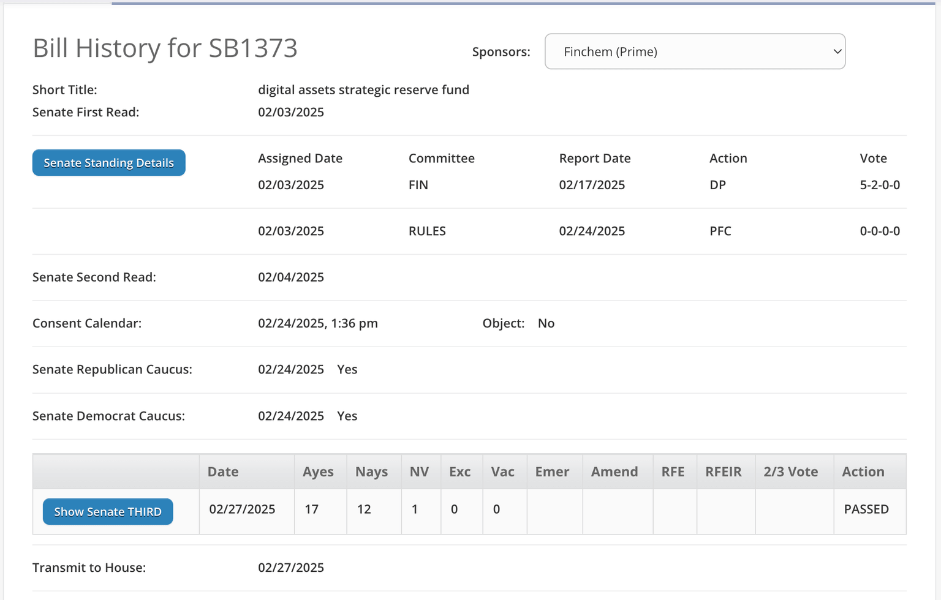
Task: Click the 2/3 Vote column header
Action: click(791, 471)
